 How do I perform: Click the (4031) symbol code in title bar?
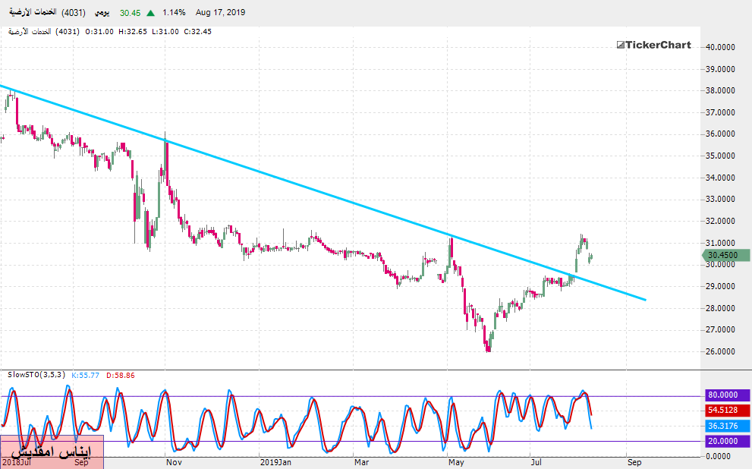click(x=72, y=13)
